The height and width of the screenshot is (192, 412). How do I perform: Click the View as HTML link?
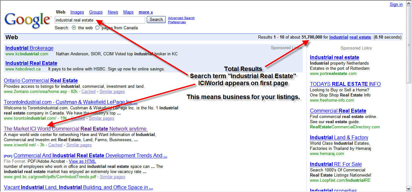pos(82,161)
